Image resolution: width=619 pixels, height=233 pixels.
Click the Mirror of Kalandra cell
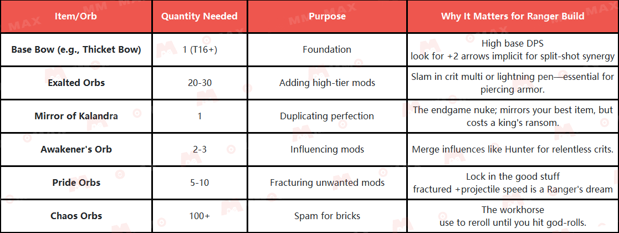coord(76,116)
